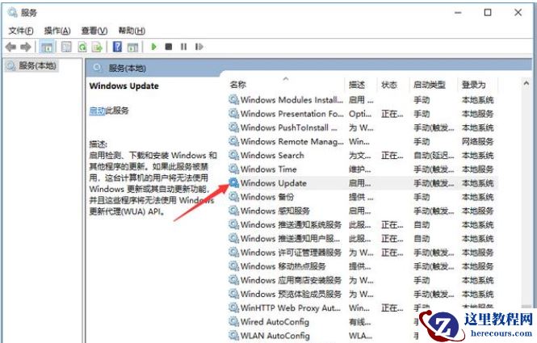
Task: Select the Windows Remote Manag... service icon
Action: [x=234, y=141]
